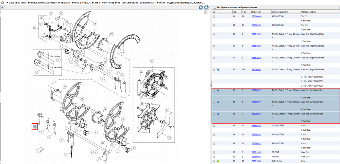This screenshot has width=340, height=164.
Task: Select callout 37 on the diagram
Action: coord(167,110)
